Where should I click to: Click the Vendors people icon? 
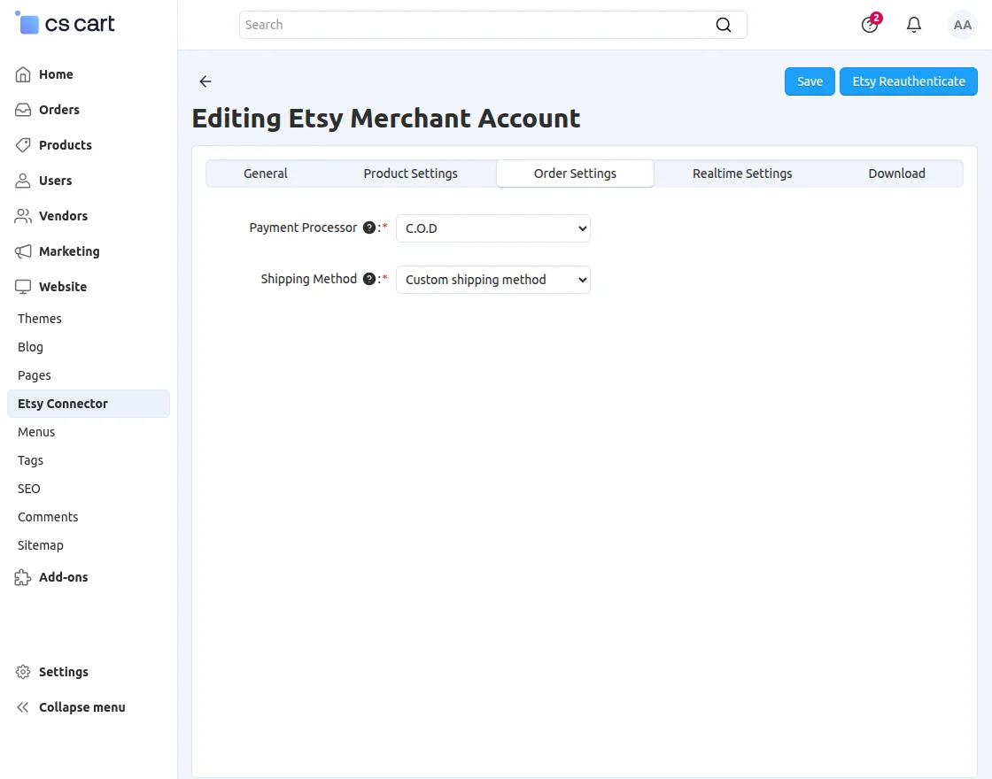click(23, 216)
